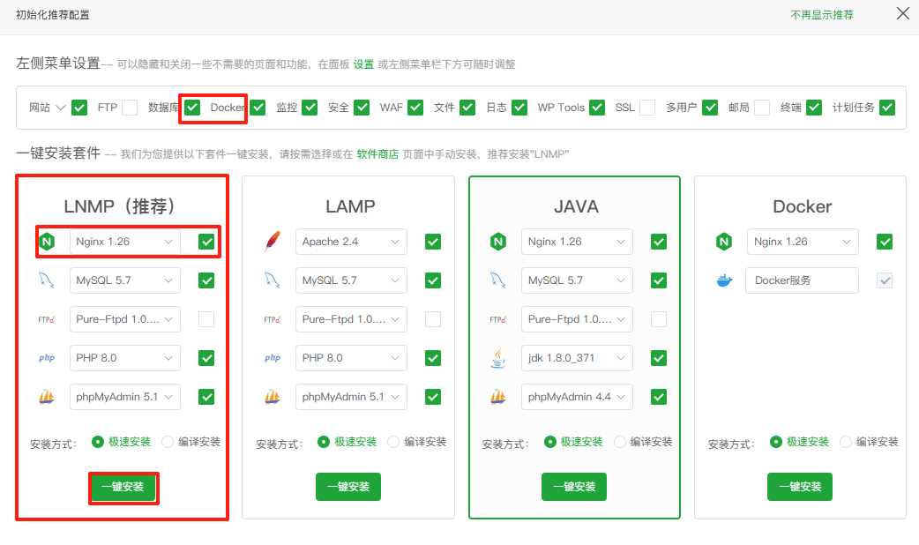Click the Java jdk coffee-cup icon

pyautogui.click(x=498, y=358)
